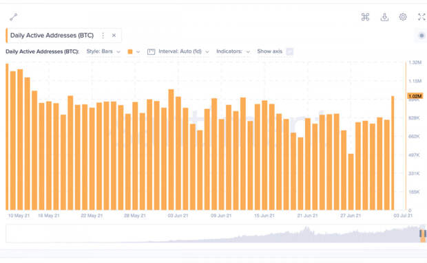Enter fullscreen mode with expand icon

(x=421, y=17)
